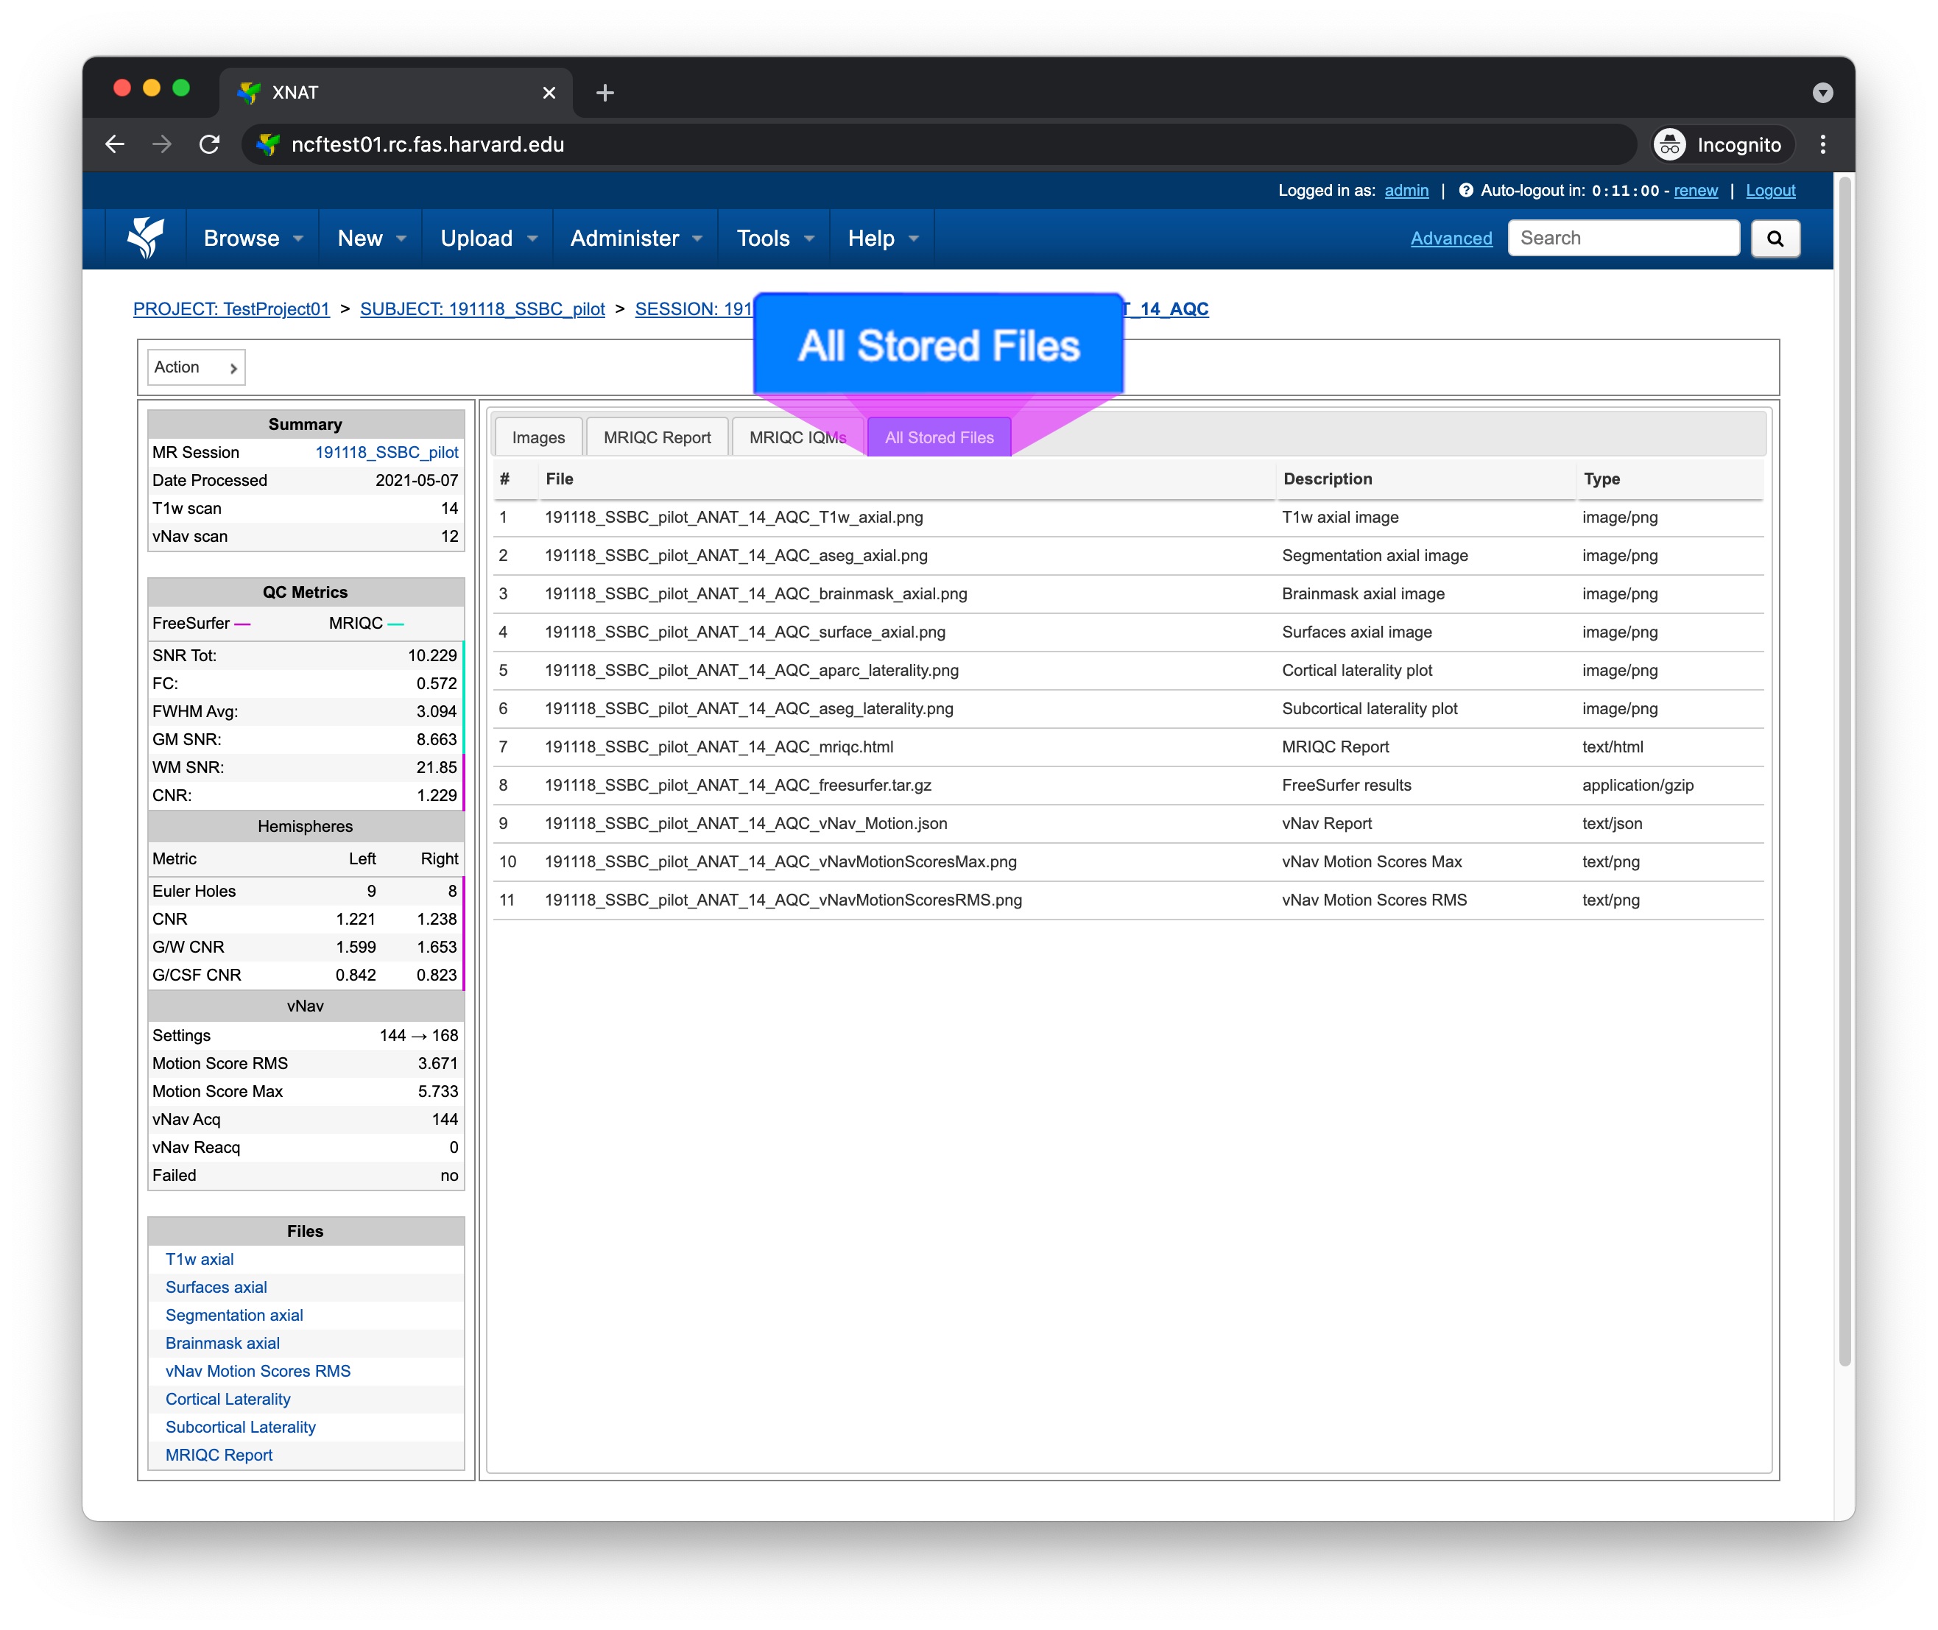Click the admin user link
The width and height of the screenshot is (1938, 1630).
[x=1406, y=191]
